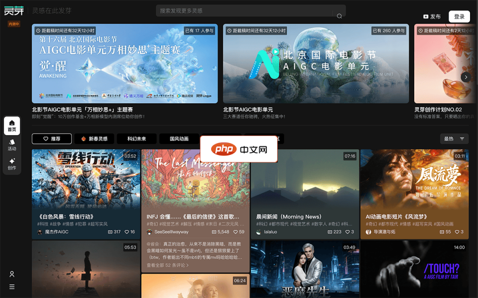Like the 风流梦 video heart icon

point(457,232)
